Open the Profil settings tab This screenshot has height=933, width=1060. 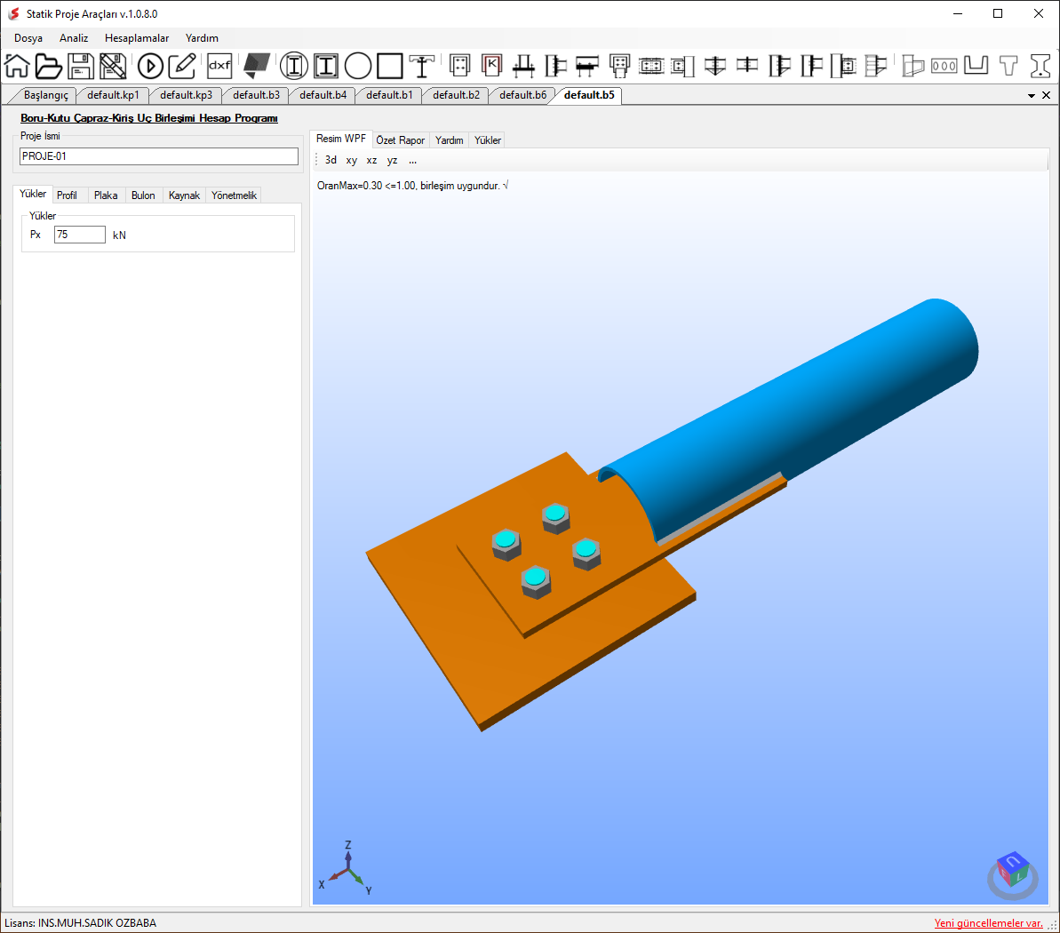pos(67,195)
